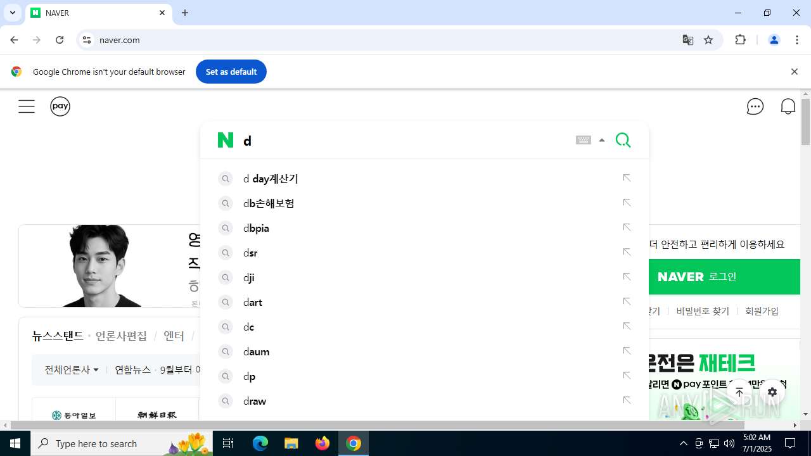
Task: Open Microsoft Edge from the taskbar
Action: pos(260,443)
